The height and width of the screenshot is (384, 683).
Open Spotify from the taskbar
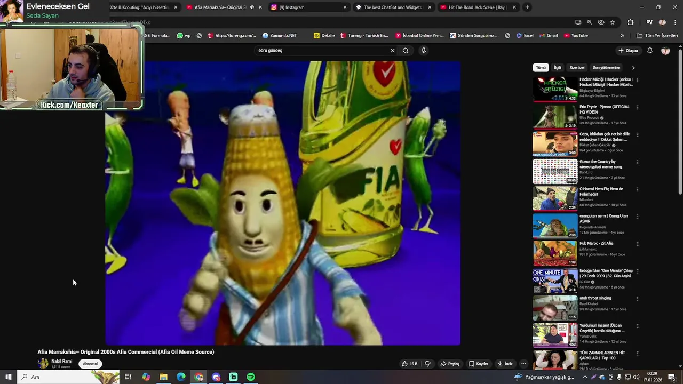(251, 377)
